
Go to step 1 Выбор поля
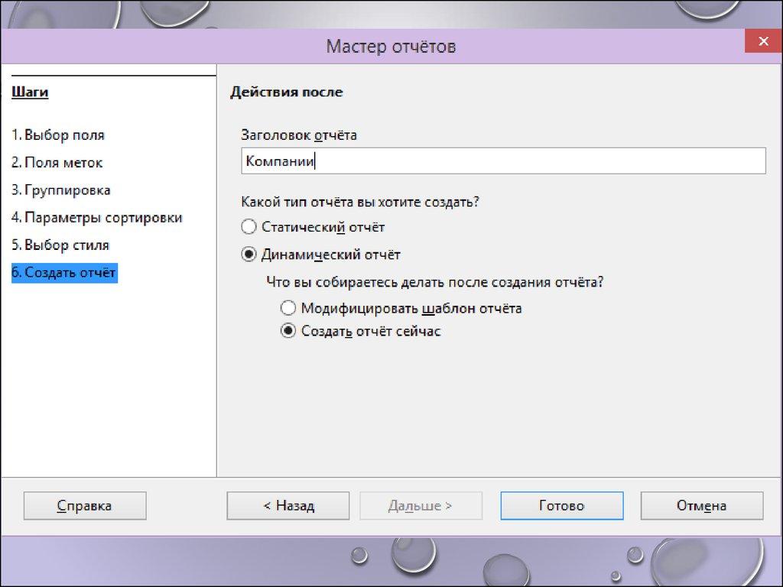tap(58, 135)
